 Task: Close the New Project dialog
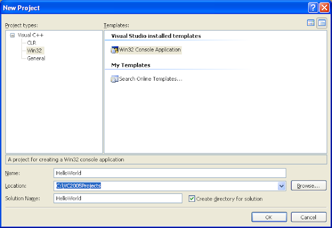(324, 8)
